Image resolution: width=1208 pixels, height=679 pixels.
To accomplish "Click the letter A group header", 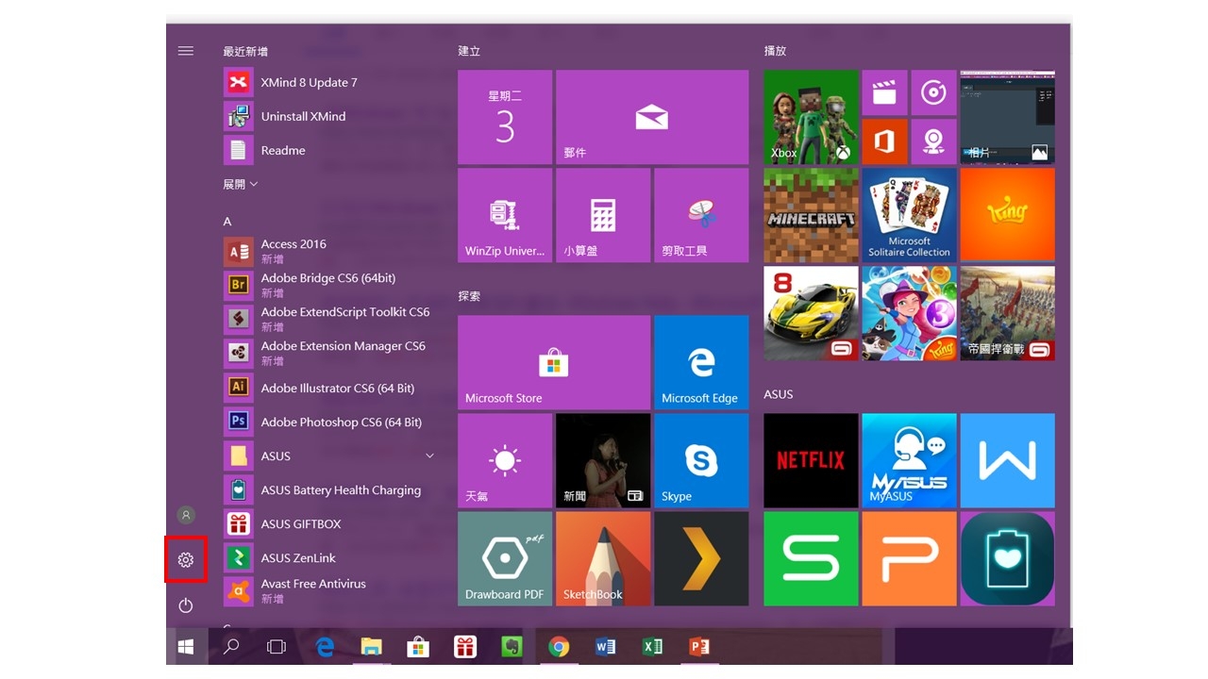I will (227, 222).
